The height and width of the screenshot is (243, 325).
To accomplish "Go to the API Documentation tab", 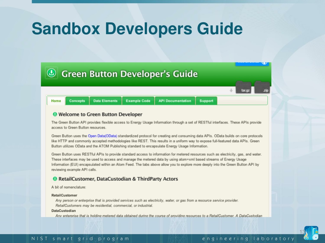I will coord(175,101).
